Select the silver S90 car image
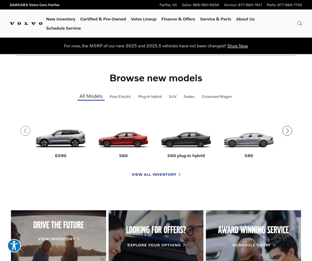312x261 pixels. tap(249, 140)
